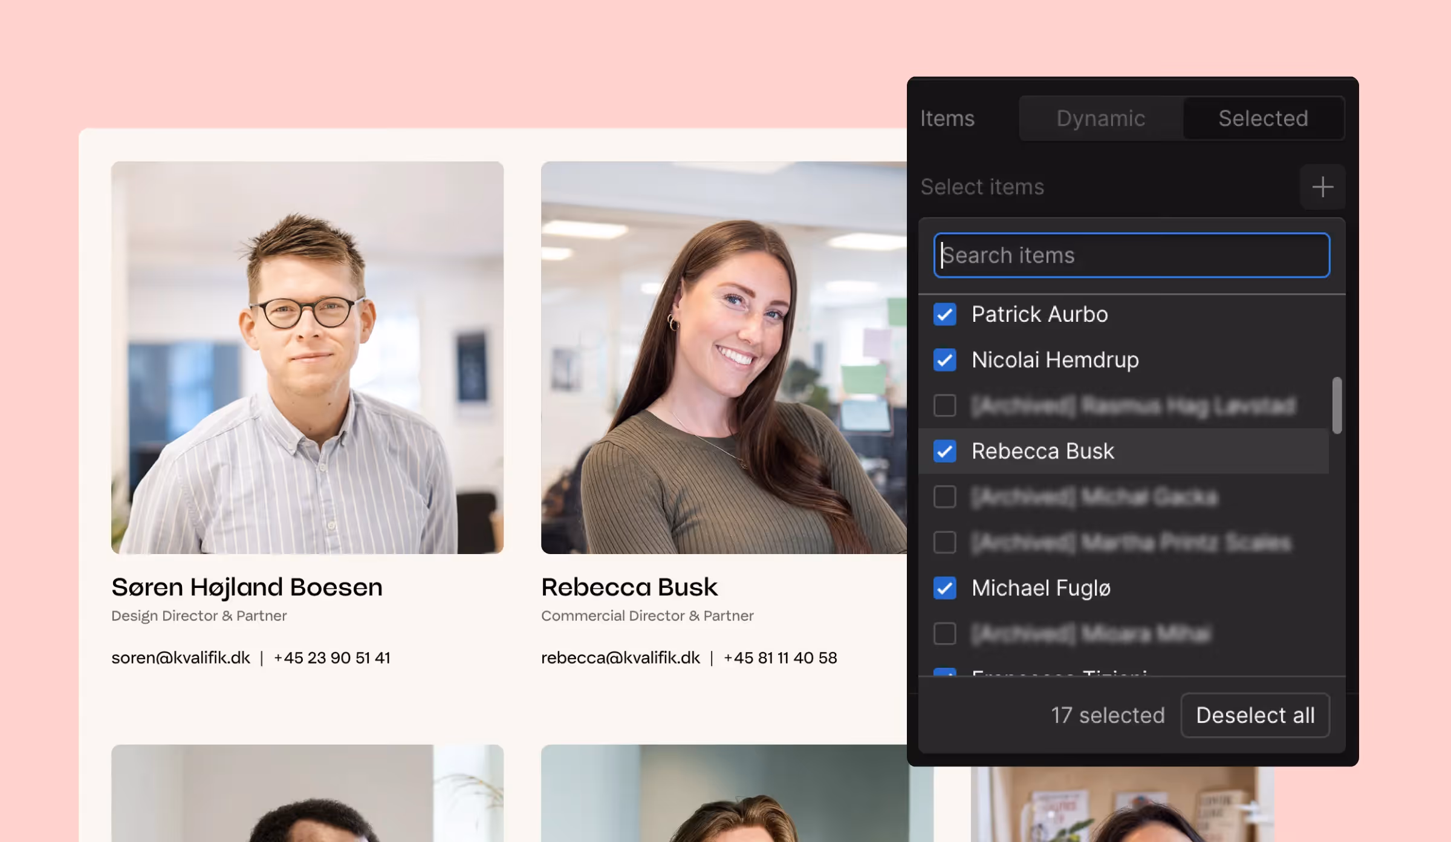Click the Items label in the panel
Image resolution: width=1451 pixels, height=842 pixels.
947,119
